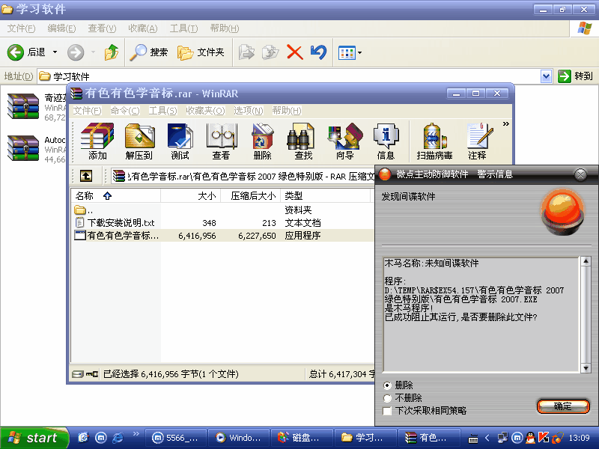The image size is (599, 449).
Task: Open WinRAR 工具(S) menu
Action: 162,111
